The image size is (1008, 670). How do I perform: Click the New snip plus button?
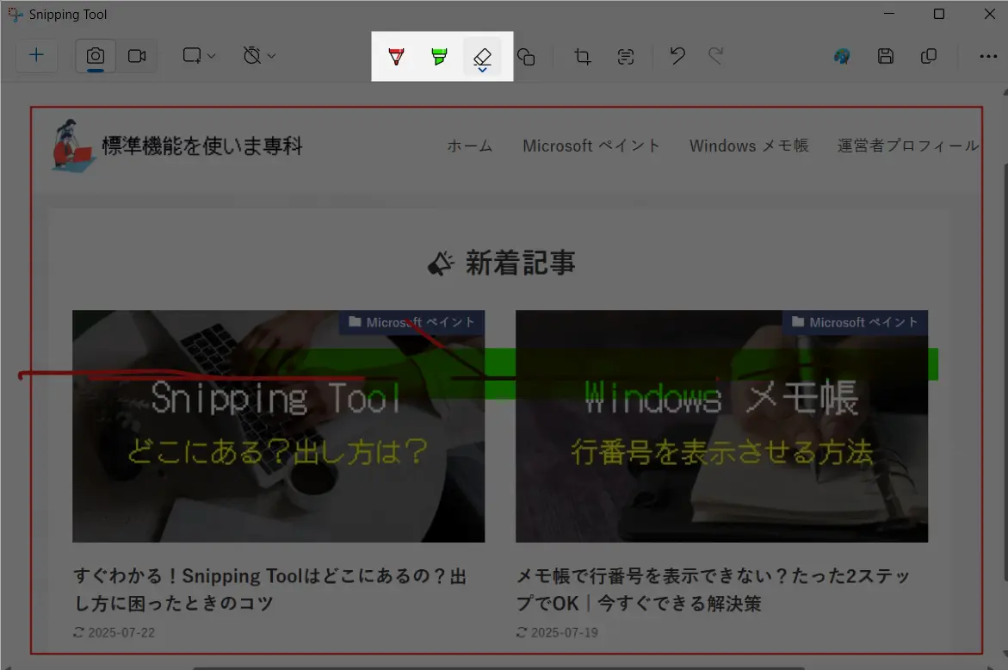click(x=37, y=55)
